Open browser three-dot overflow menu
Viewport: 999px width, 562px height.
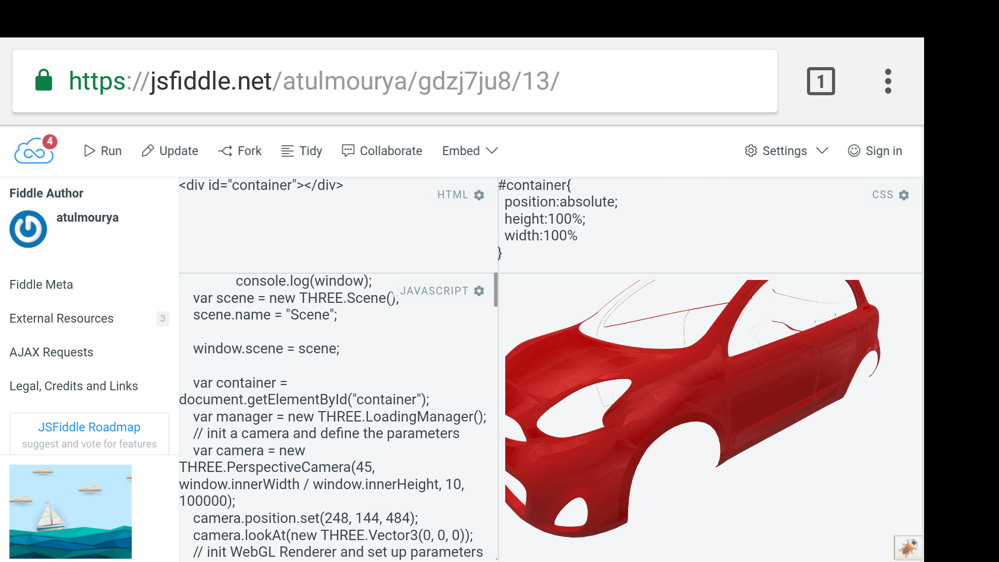point(888,81)
